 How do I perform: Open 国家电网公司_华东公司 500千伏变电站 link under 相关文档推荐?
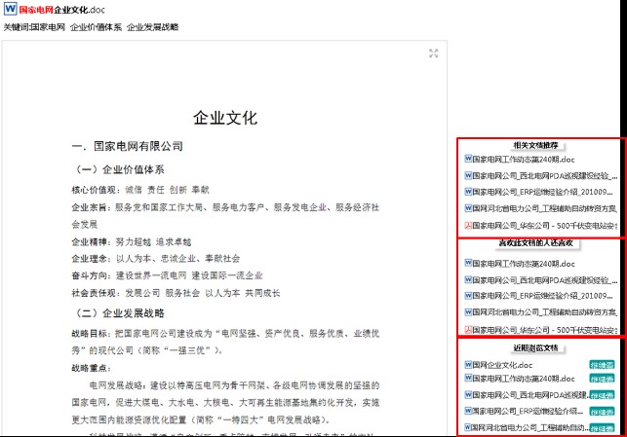click(x=545, y=226)
